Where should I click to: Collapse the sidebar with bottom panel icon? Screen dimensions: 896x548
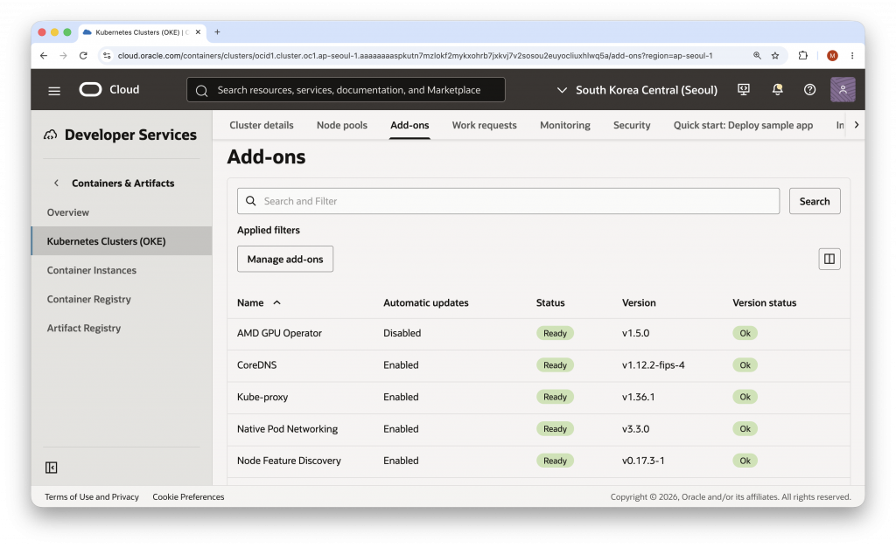tap(51, 468)
